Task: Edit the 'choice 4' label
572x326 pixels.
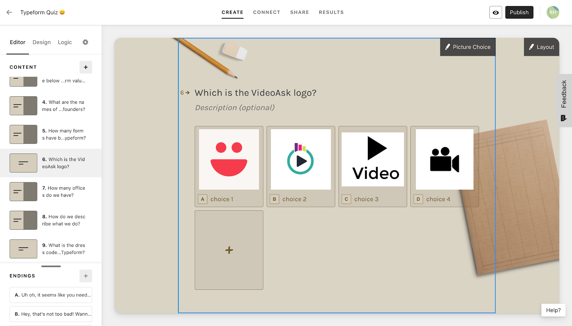Action: (x=438, y=199)
